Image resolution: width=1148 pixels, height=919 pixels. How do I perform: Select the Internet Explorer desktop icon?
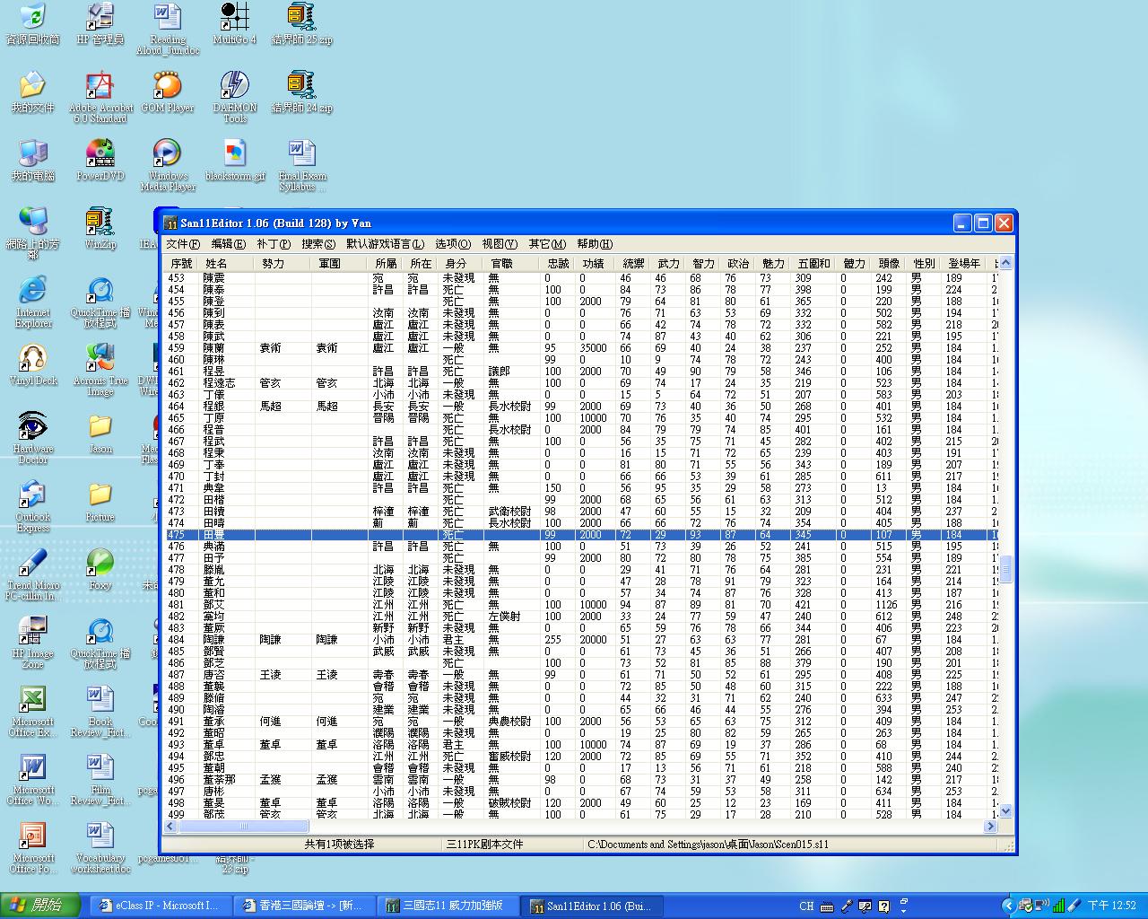[x=33, y=291]
